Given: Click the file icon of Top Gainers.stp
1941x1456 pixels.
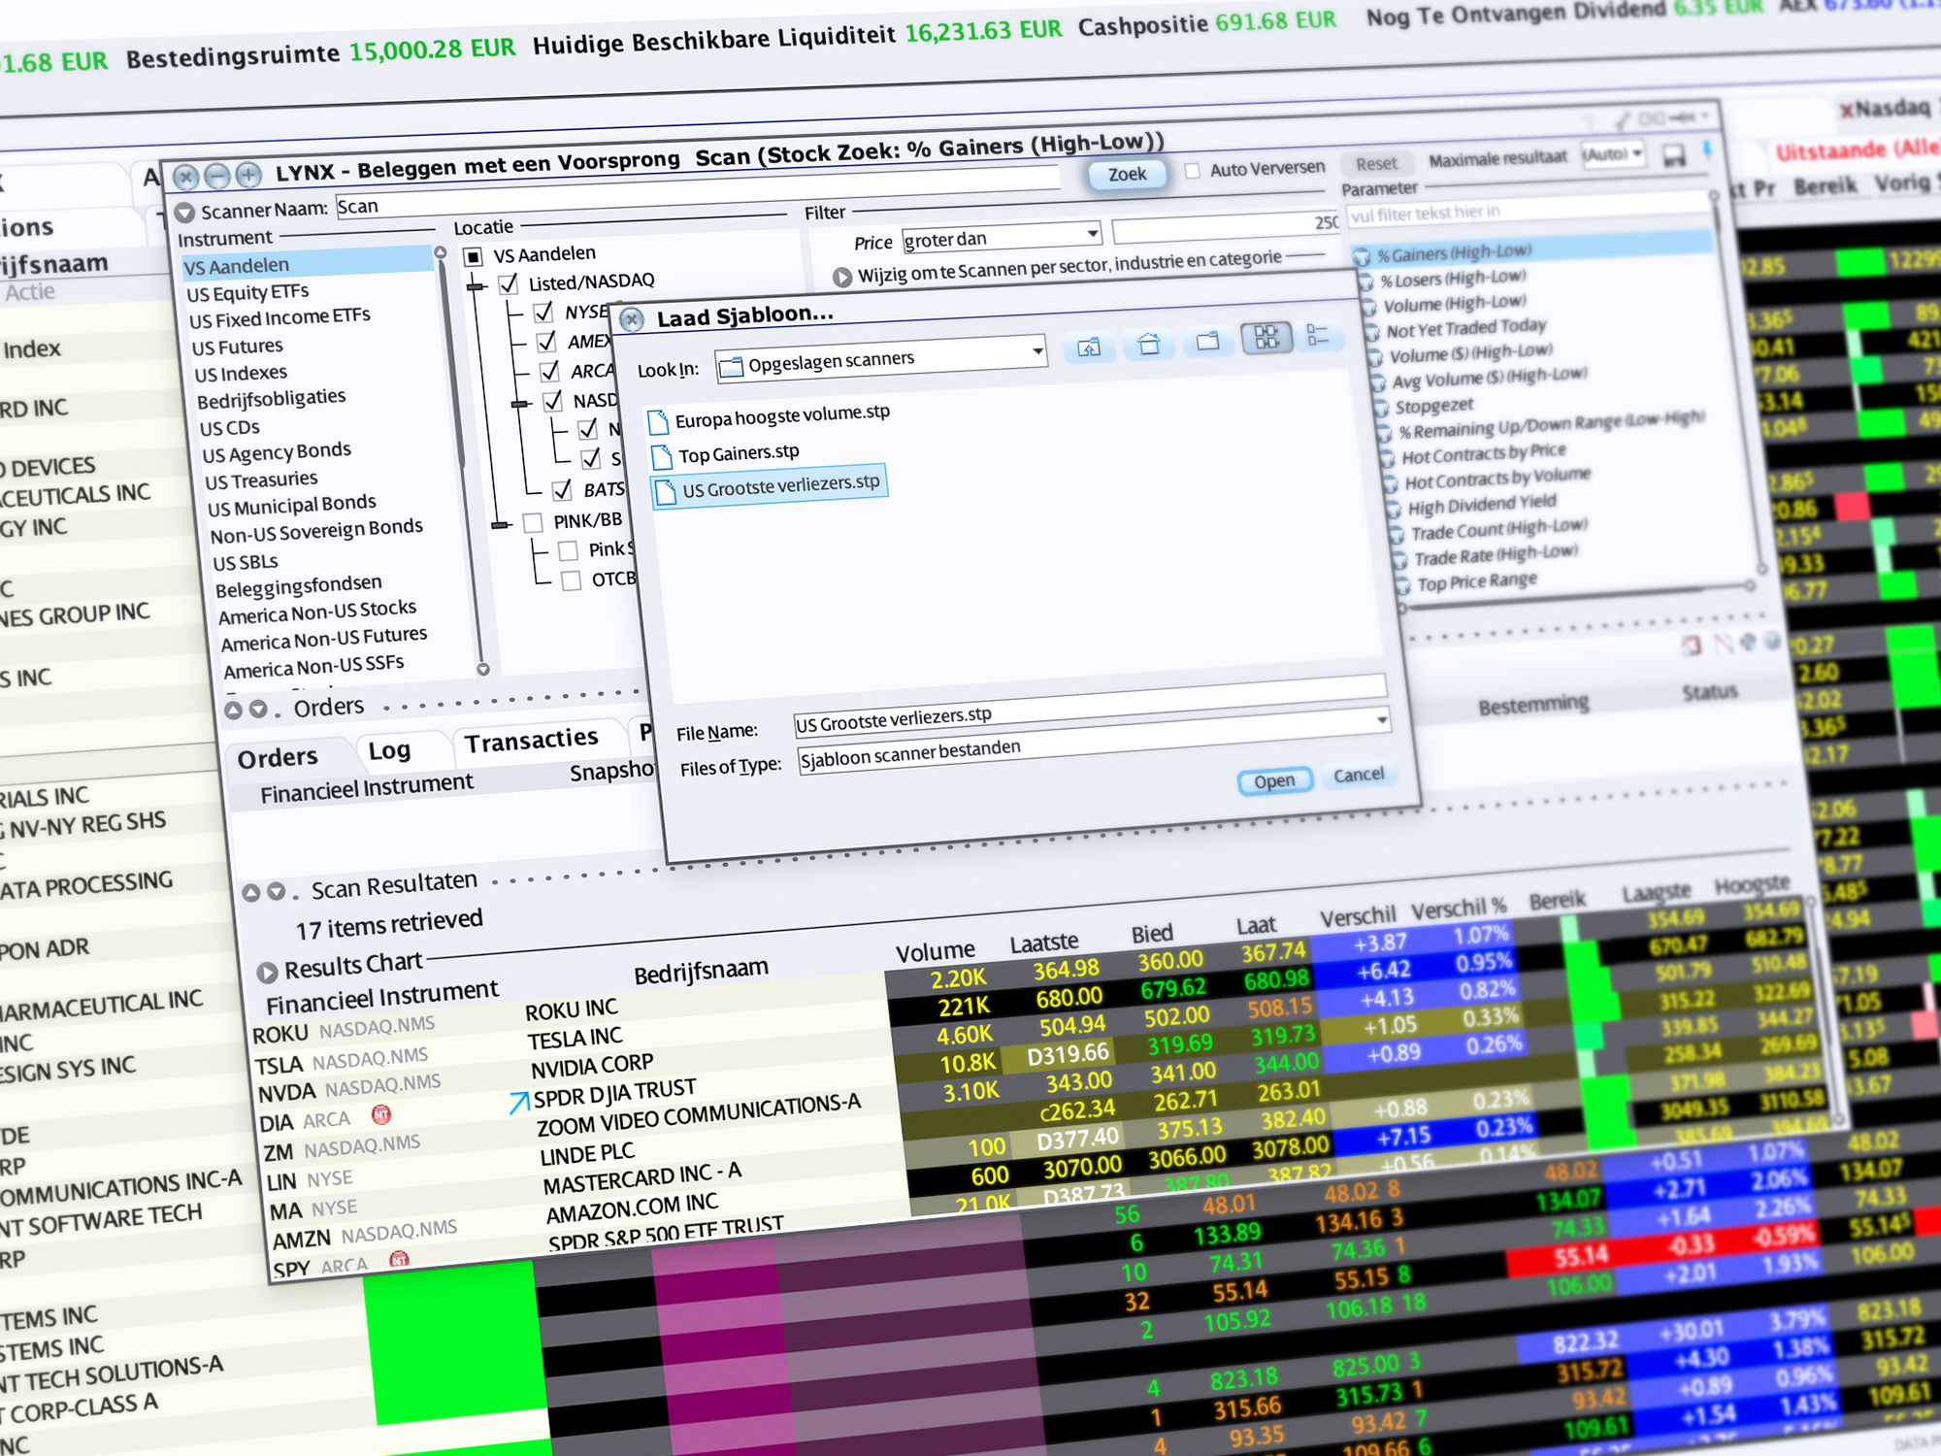Looking at the screenshot, I should (x=662, y=457).
